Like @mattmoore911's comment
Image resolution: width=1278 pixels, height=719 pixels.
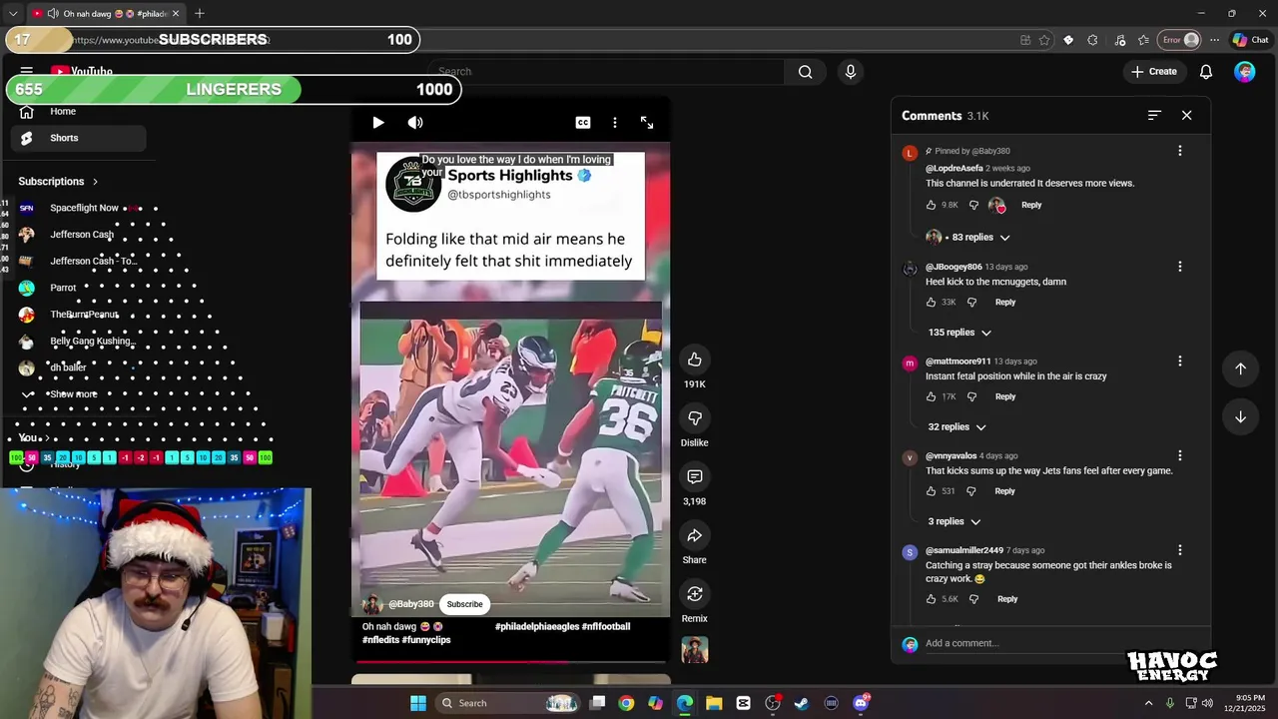click(x=932, y=397)
